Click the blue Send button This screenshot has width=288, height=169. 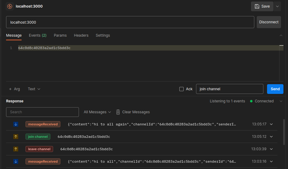point(275,89)
